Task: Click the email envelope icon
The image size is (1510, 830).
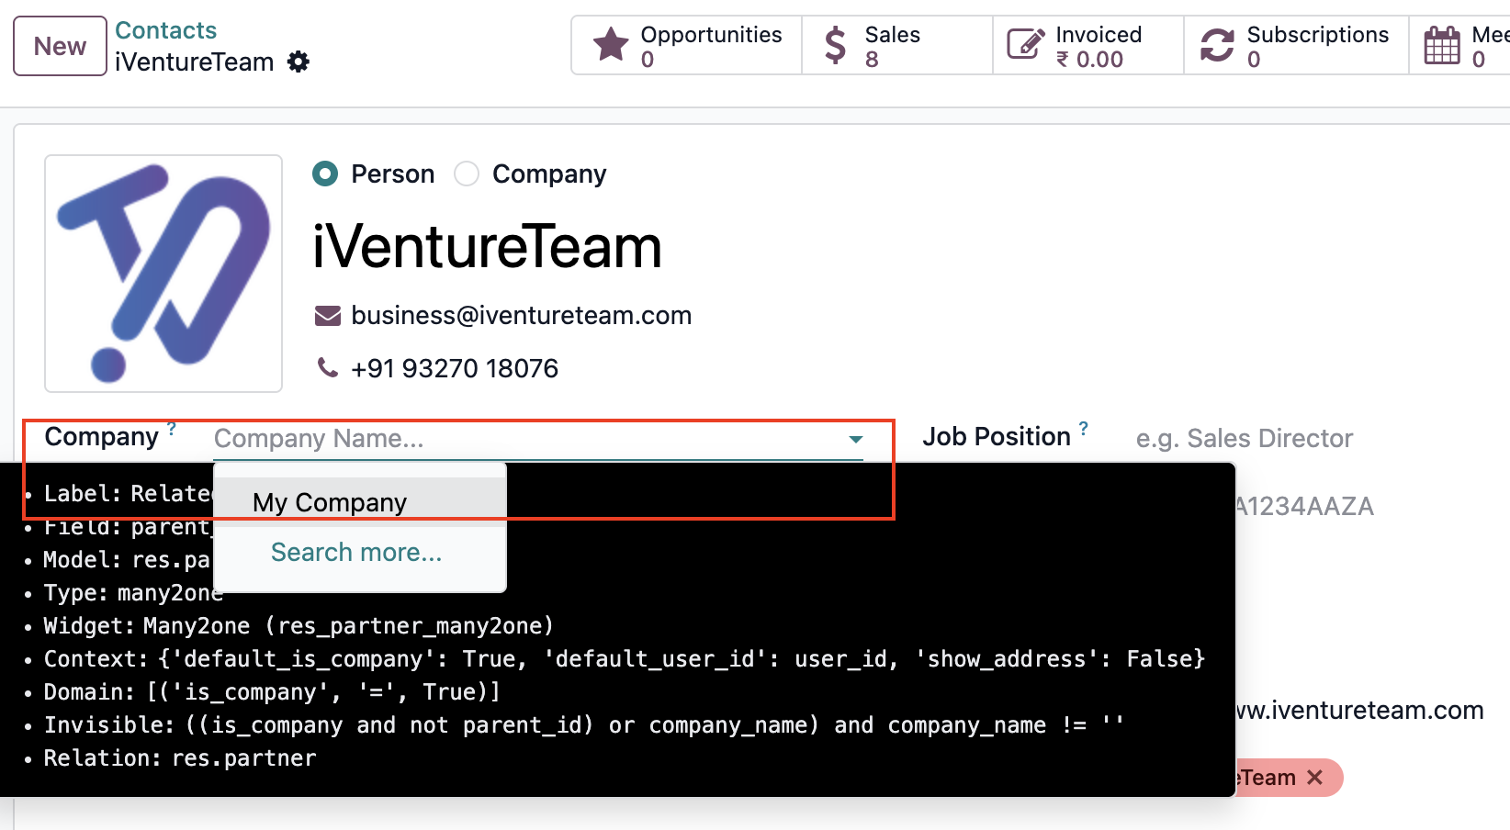Action: [x=328, y=316]
